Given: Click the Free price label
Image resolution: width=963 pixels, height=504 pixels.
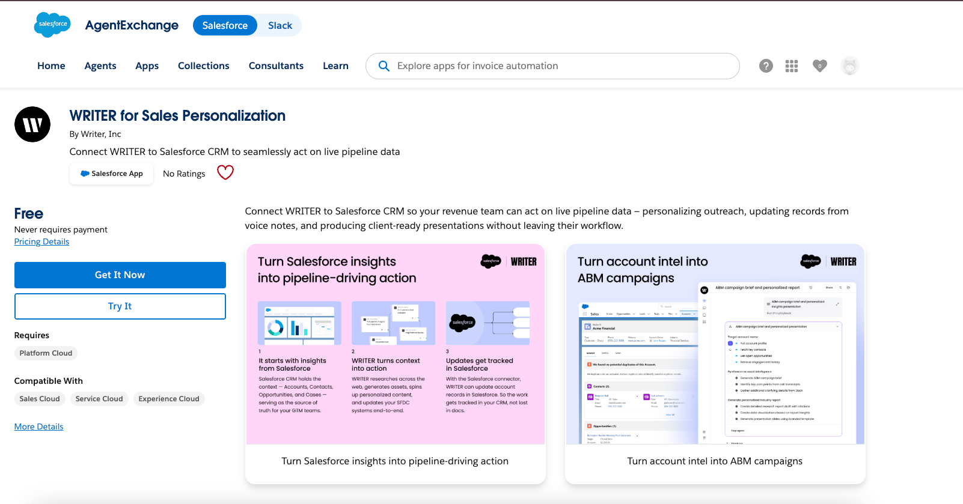Looking at the screenshot, I should 29,214.
